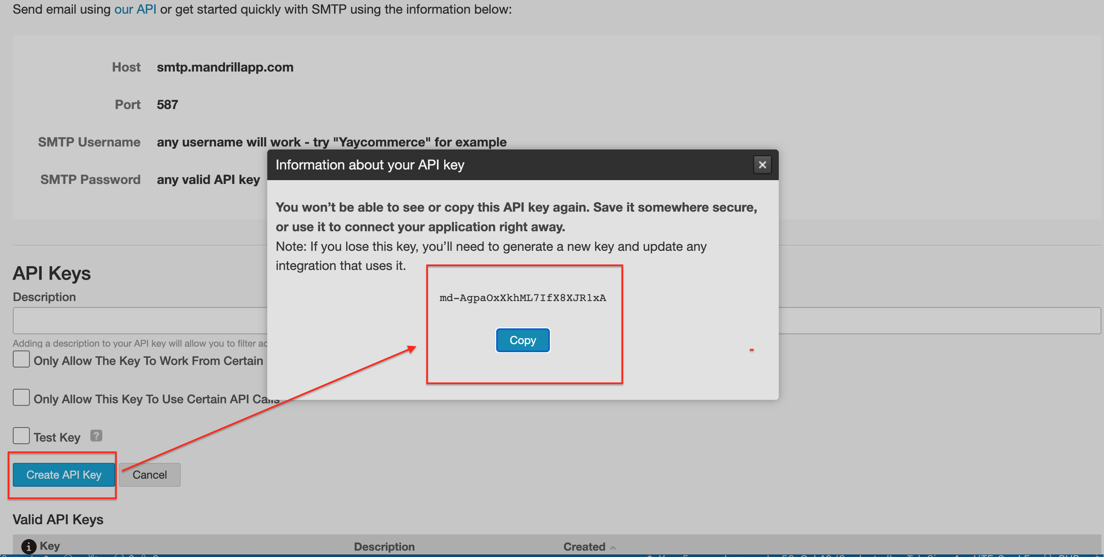This screenshot has height=557, width=1104.
Task: Click the generated md-AgpaOxXkhML7IfX8XJR1xA key text
Action: pyautogui.click(x=523, y=298)
